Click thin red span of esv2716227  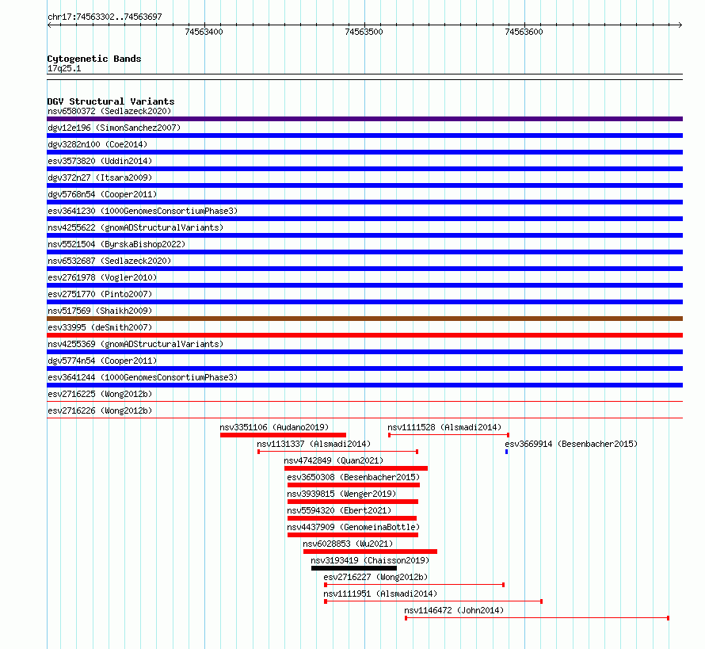[414, 585]
